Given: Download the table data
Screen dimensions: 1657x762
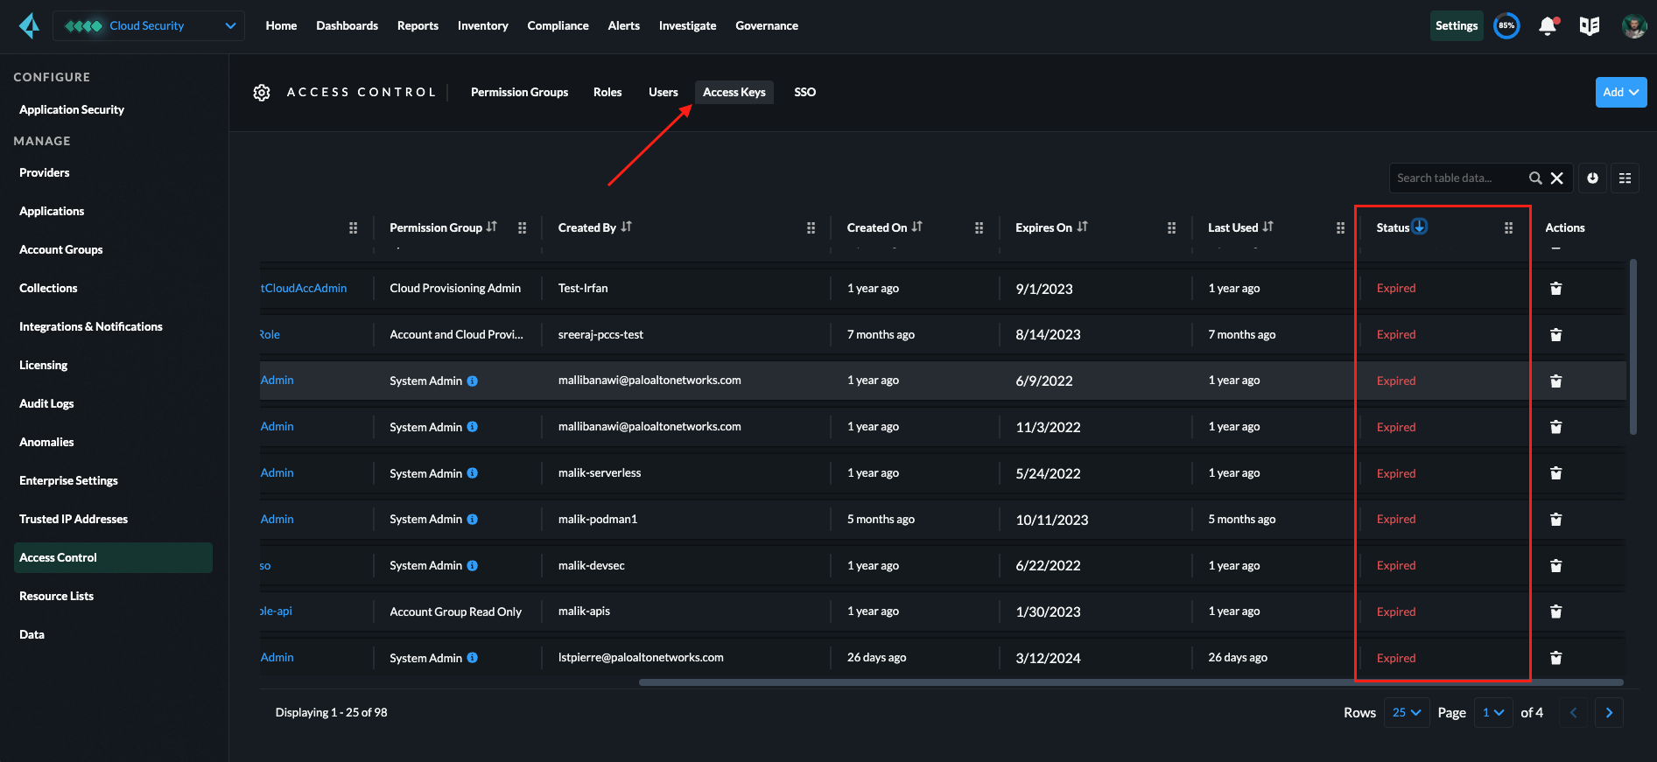Looking at the screenshot, I should click(x=1592, y=178).
